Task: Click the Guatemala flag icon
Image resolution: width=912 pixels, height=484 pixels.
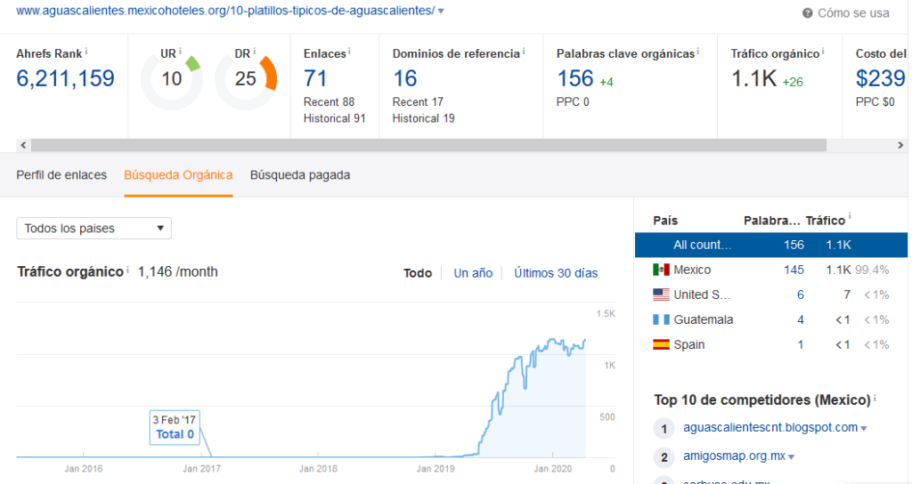Action: point(662,319)
